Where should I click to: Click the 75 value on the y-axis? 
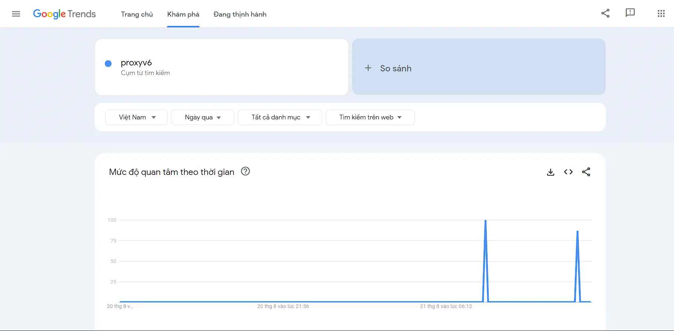click(x=113, y=241)
